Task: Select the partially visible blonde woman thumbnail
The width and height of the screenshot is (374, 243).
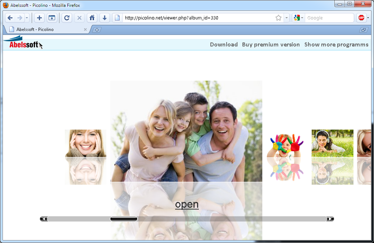Action: click(364, 143)
